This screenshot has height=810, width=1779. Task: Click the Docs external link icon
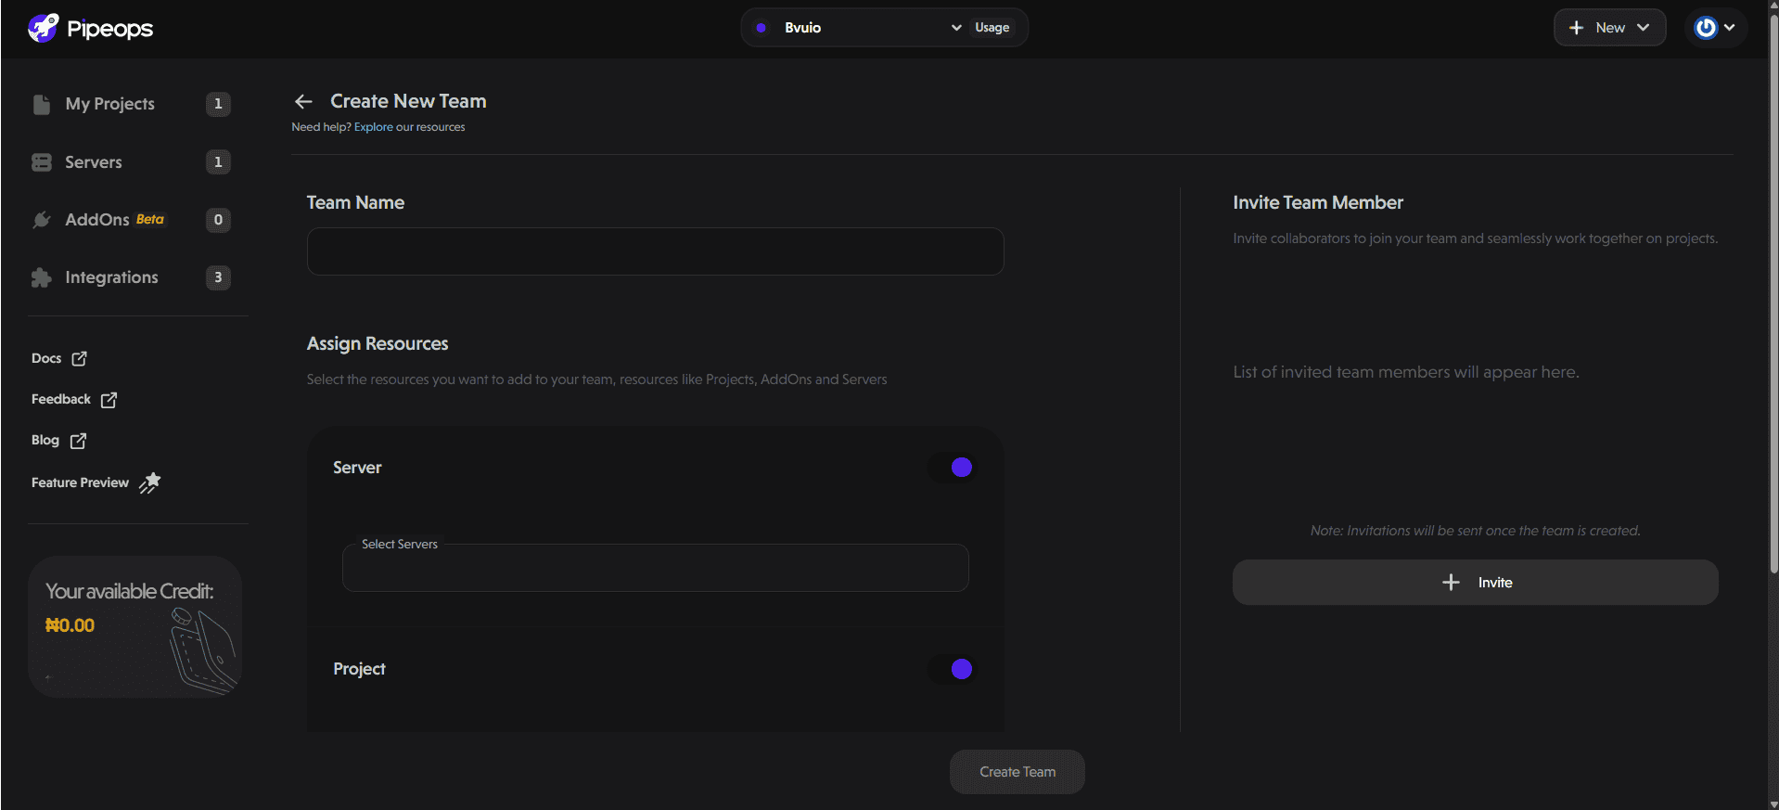pos(80,358)
